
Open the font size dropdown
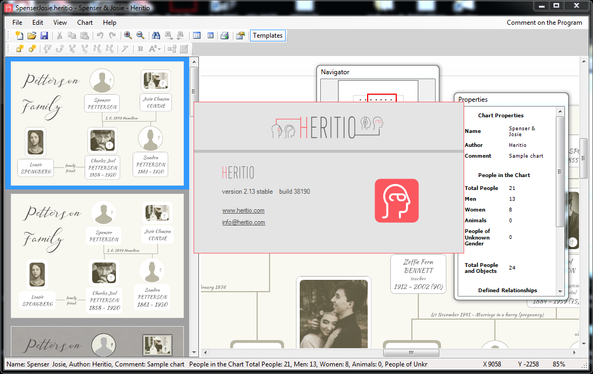(154, 48)
